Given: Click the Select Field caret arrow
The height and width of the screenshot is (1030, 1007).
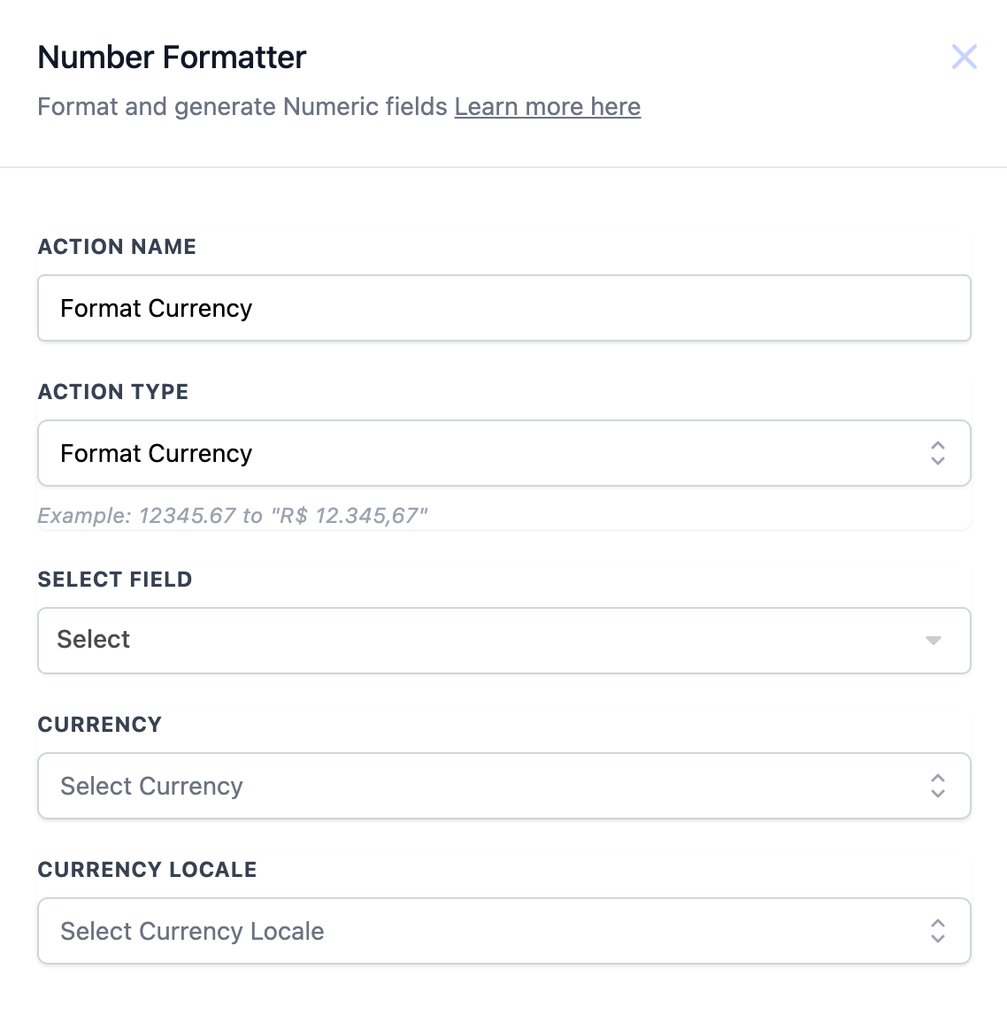Looking at the screenshot, I should (x=933, y=641).
